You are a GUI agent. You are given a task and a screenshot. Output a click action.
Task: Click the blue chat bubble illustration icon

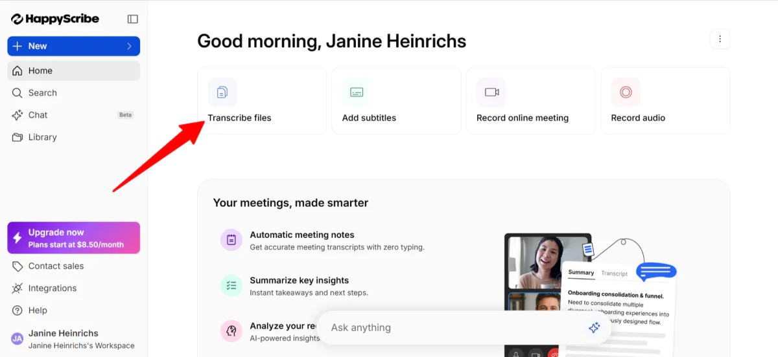tap(656, 271)
